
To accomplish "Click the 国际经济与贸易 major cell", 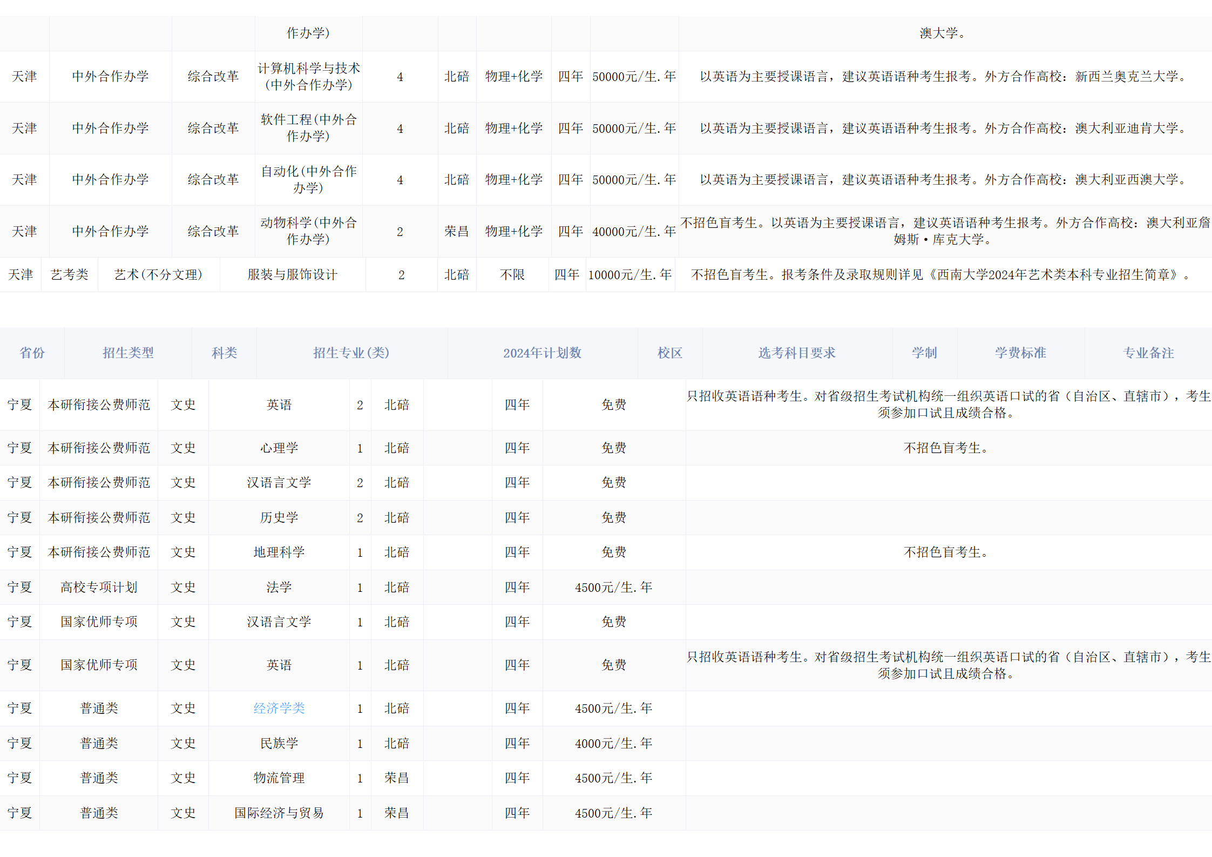I will coord(279,813).
